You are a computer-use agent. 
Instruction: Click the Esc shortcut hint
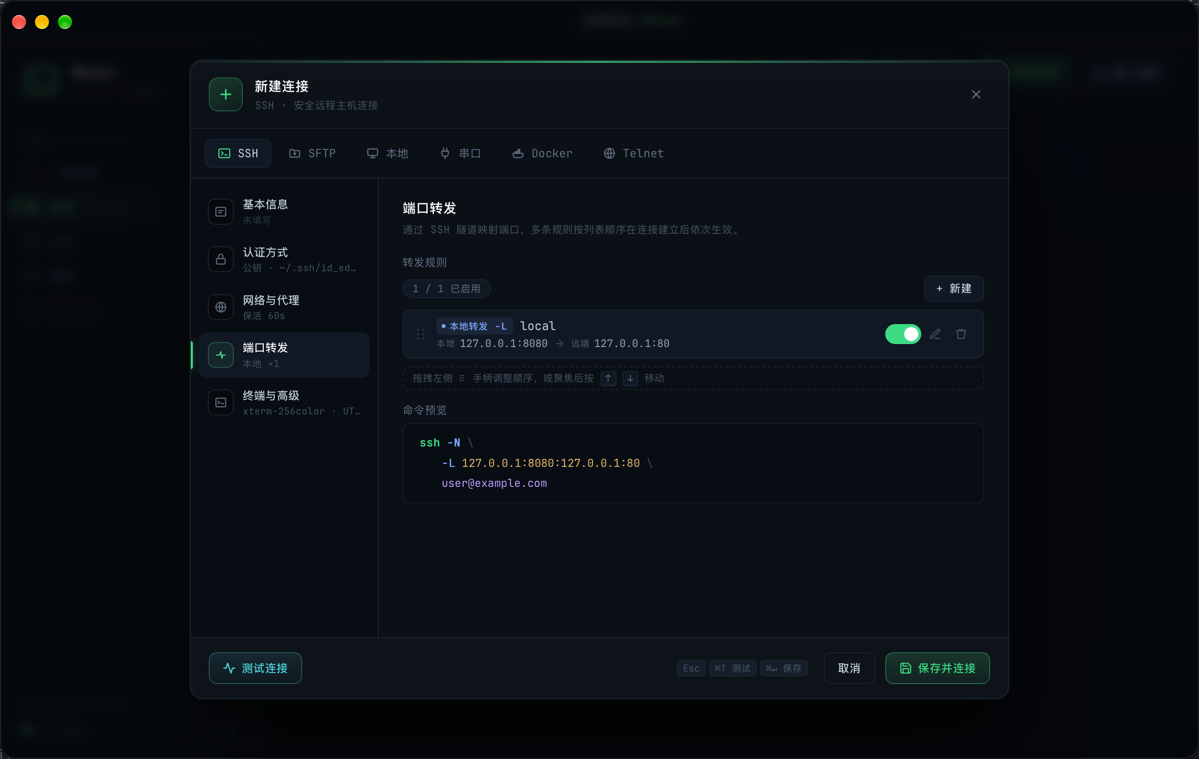click(691, 668)
